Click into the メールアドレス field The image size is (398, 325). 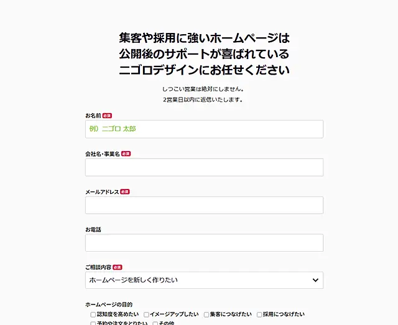tap(204, 205)
